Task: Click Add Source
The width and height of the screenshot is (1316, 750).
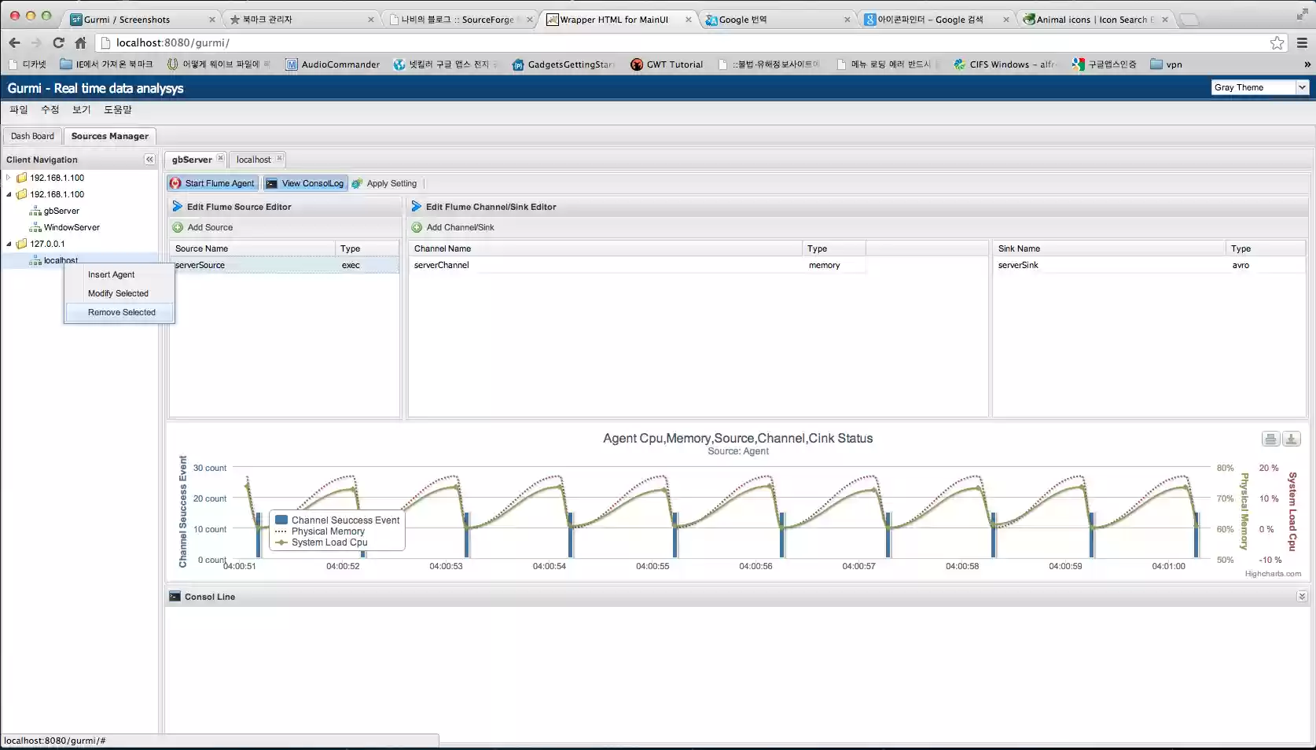Action: point(203,227)
